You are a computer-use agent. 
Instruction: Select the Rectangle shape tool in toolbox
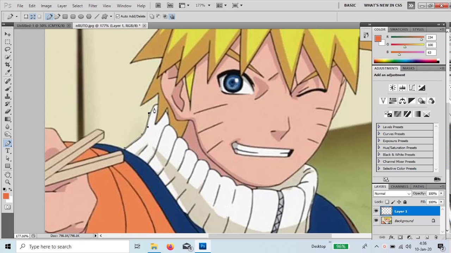(7, 166)
